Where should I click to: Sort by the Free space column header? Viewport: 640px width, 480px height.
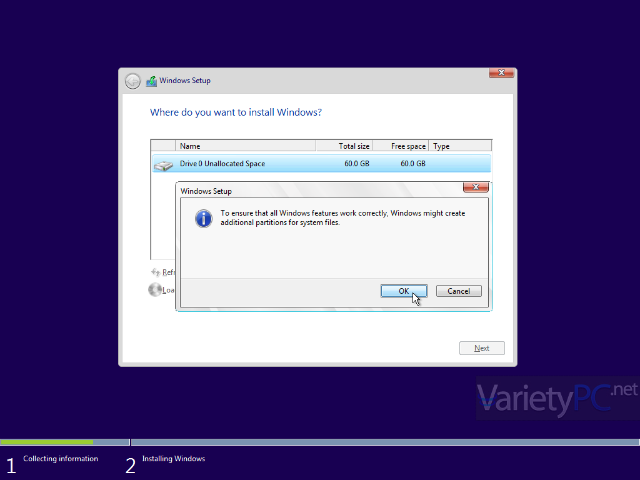click(401, 146)
